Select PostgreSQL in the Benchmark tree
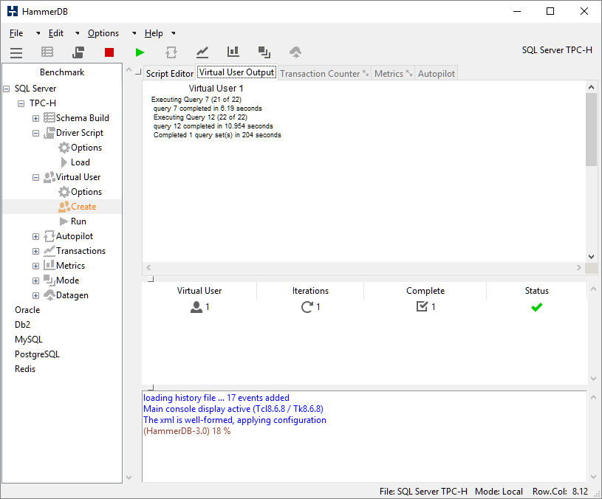The width and height of the screenshot is (602, 499). [37, 354]
